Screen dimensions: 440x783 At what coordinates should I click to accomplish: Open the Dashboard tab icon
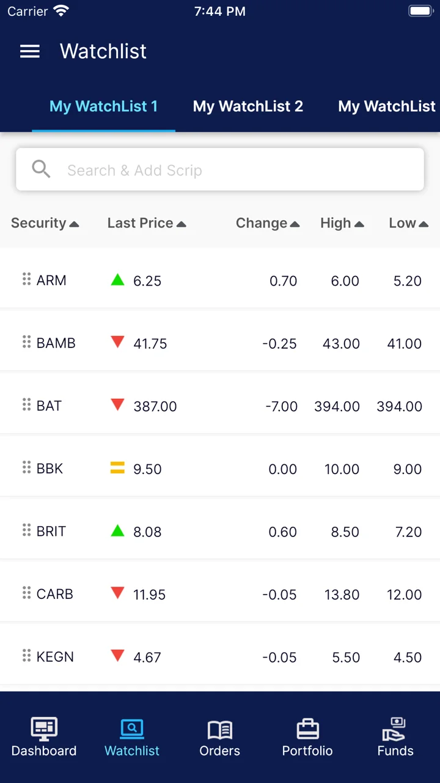[x=44, y=729]
